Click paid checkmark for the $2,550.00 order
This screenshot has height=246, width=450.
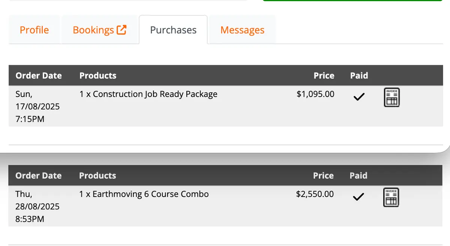tap(358, 197)
